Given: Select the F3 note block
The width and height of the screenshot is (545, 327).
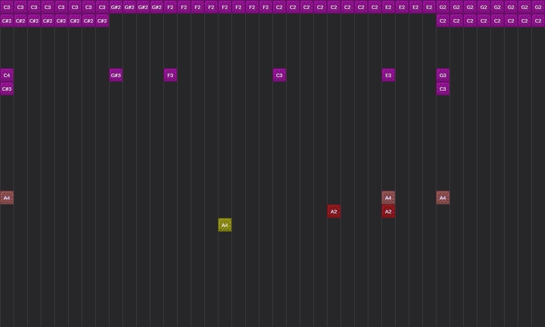Looking at the screenshot, I should (x=170, y=75).
